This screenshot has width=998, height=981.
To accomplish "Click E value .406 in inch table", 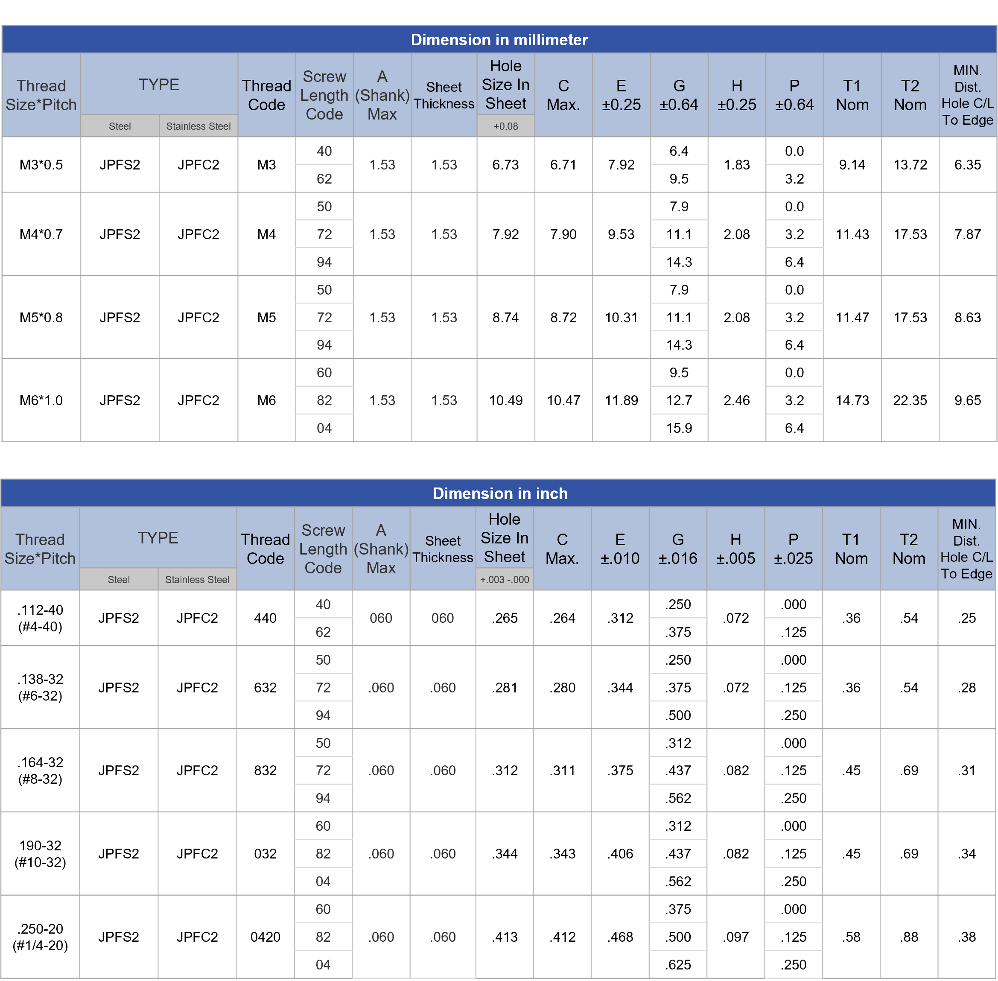I will 620,854.
